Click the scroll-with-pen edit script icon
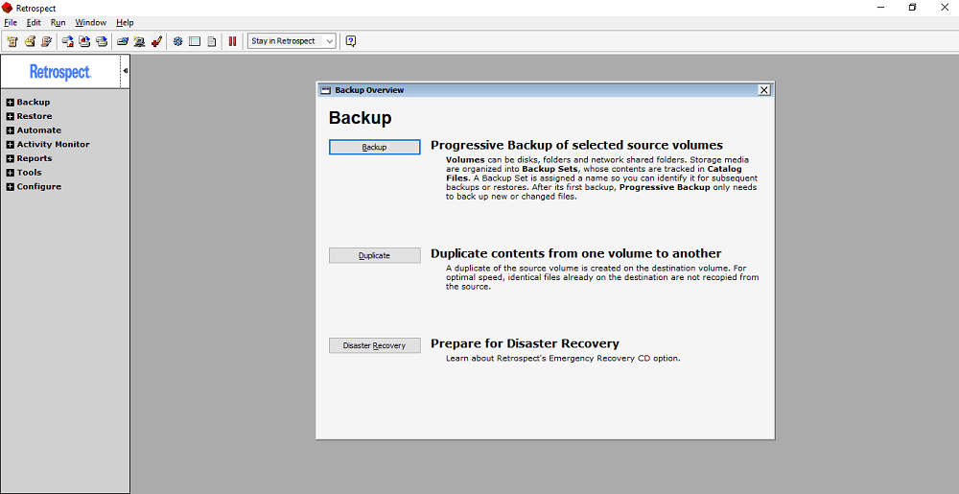 46,41
